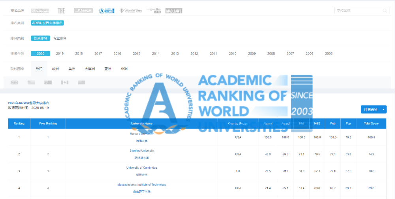Select ranking year 2007
The width and height of the screenshot is (395, 199).
point(290,53)
